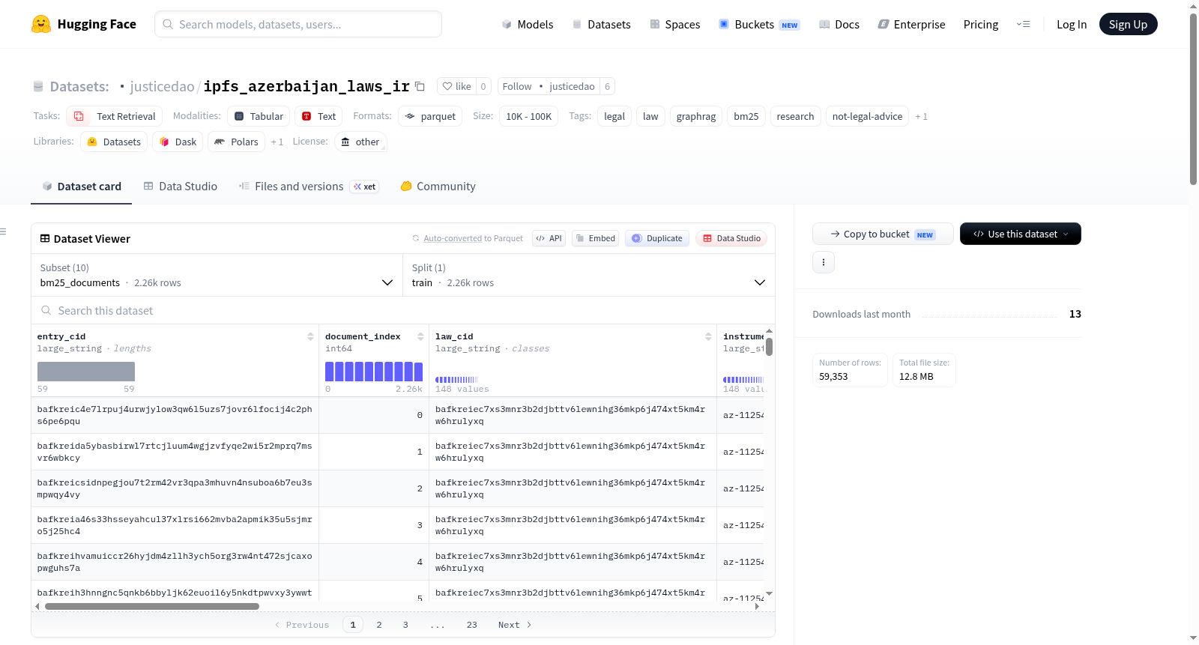Screen dimensions: 1199x645
Task: Click Follow justicedao button
Action: click(x=549, y=86)
